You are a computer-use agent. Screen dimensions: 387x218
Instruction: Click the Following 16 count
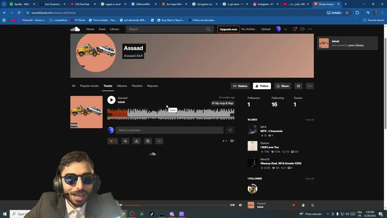277,102
